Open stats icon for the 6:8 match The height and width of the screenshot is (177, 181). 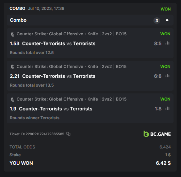(167, 76)
